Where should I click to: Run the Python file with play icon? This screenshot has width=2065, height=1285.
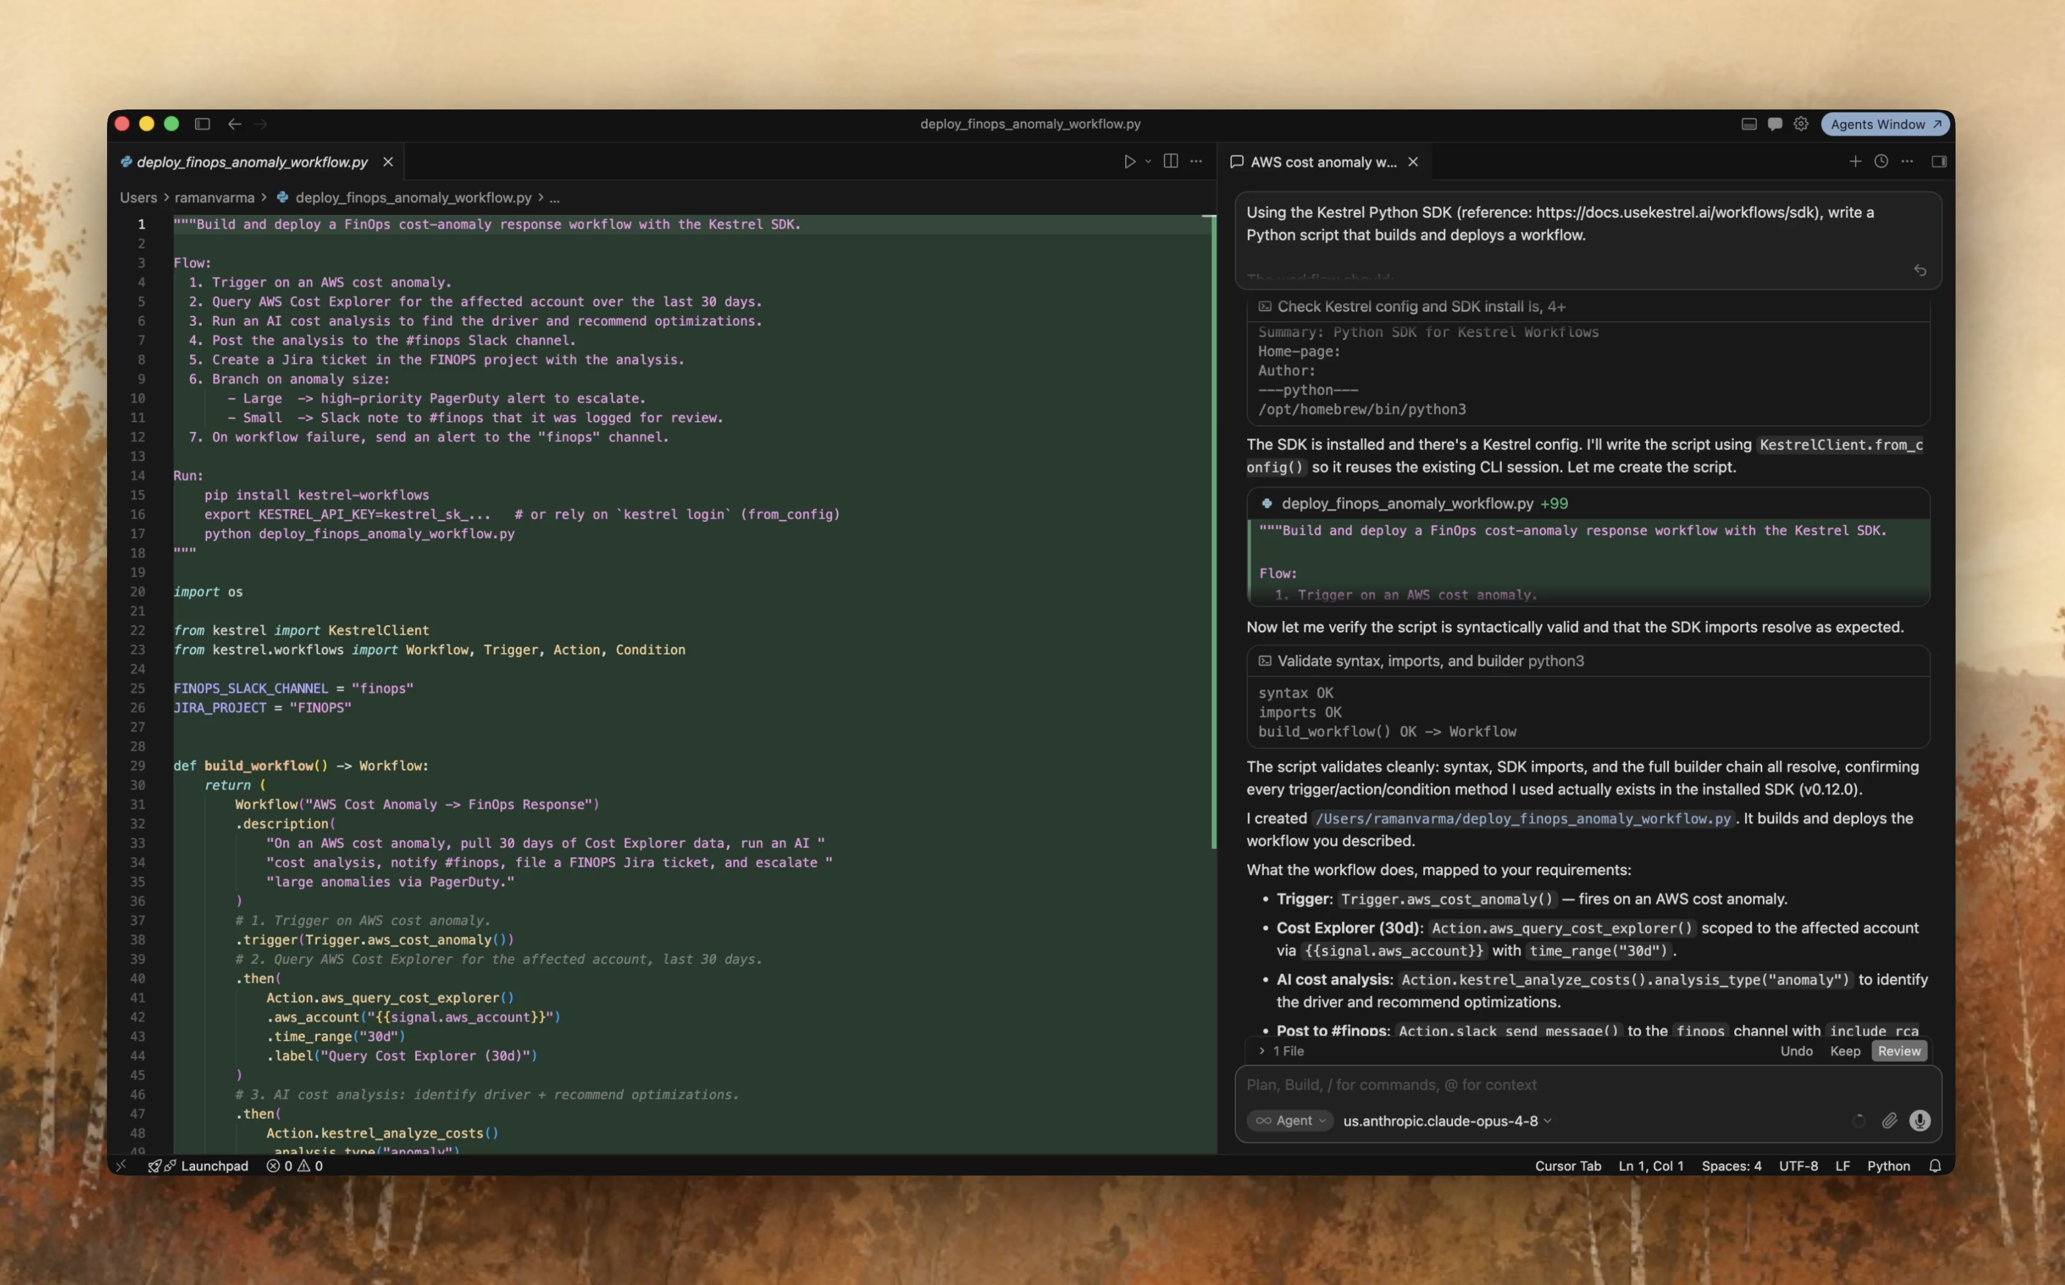point(1129,162)
